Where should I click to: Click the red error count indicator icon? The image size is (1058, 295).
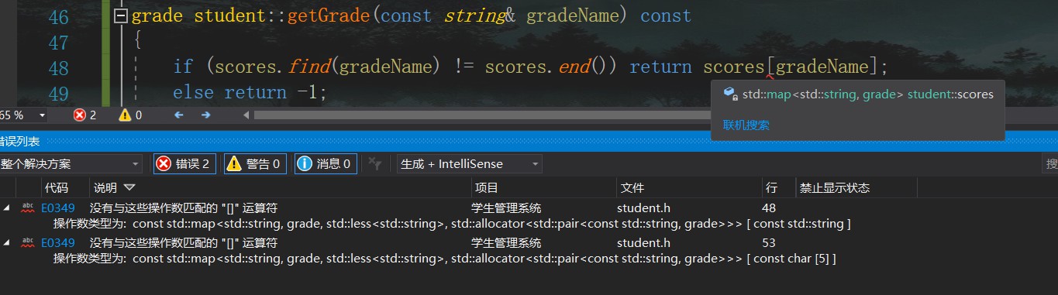79,115
